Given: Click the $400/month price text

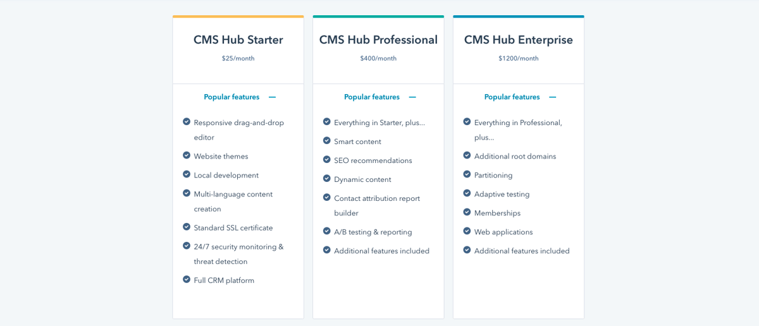Looking at the screenshot, I should coord(378,59).
